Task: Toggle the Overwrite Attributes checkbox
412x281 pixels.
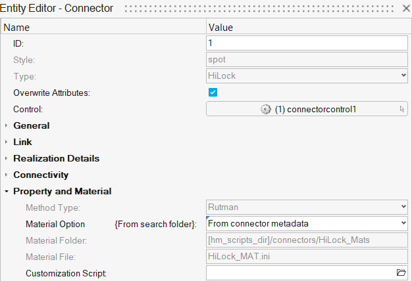Action: [x=213, y=93]
